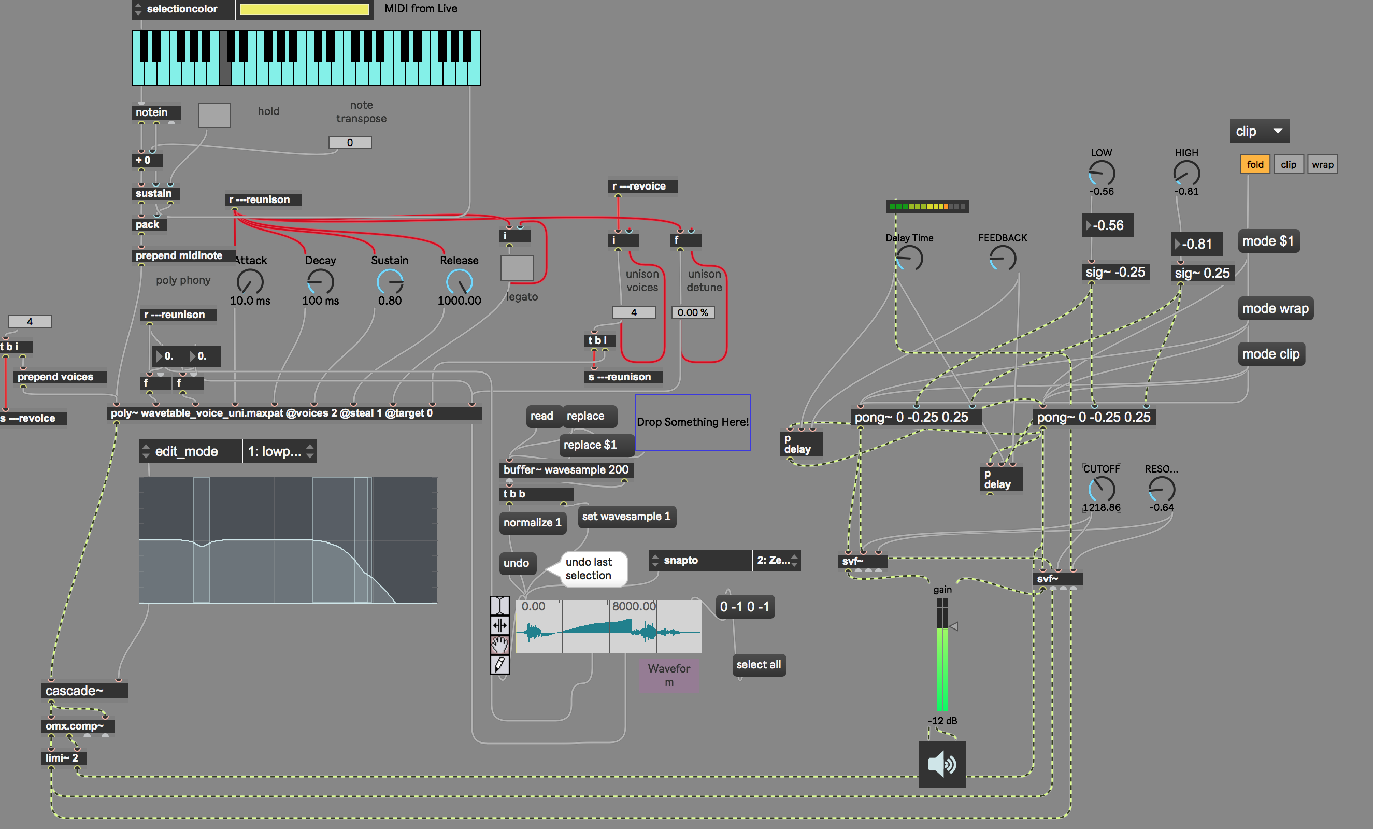Toggle the legato switch box
Image resolution: width=1373 pixels, height=829 pixels.
pos(517,268)
